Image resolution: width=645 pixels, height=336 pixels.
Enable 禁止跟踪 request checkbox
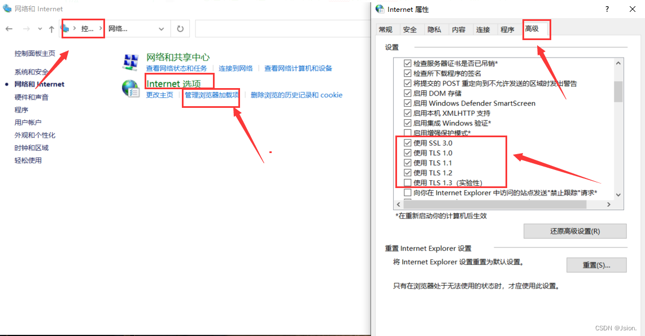pyautogui.click(x=408, y=193)
